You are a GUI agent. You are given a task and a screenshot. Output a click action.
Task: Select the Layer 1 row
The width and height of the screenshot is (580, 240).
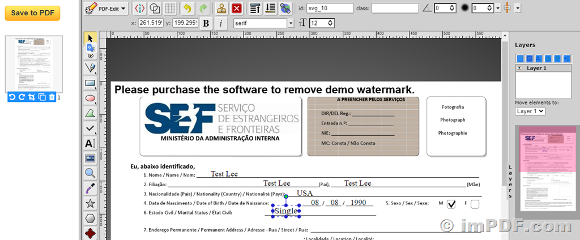[x=543, y=68]
